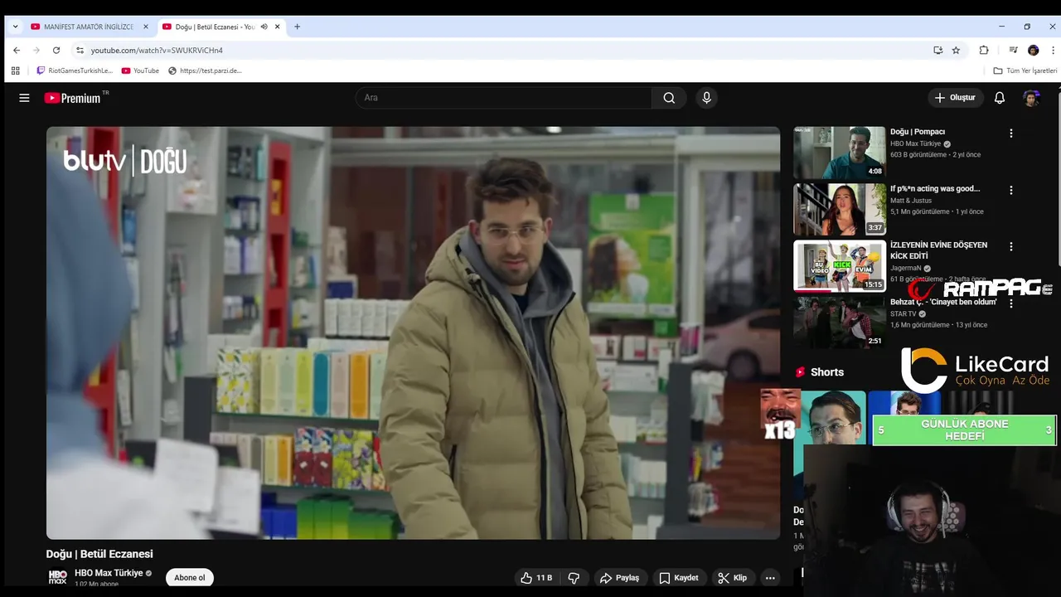Viewport: 1061px width, 597px height.
Task: View site information icon in address bar
Action: click(x=80, y=50)
